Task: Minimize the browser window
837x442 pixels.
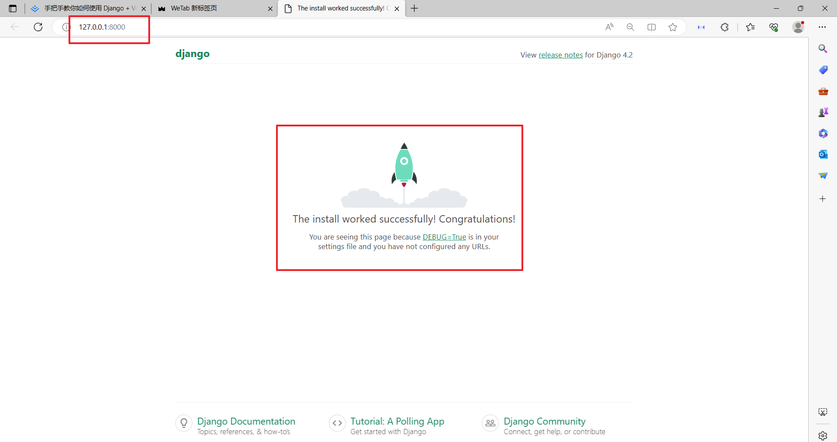Action: point(776,8)
